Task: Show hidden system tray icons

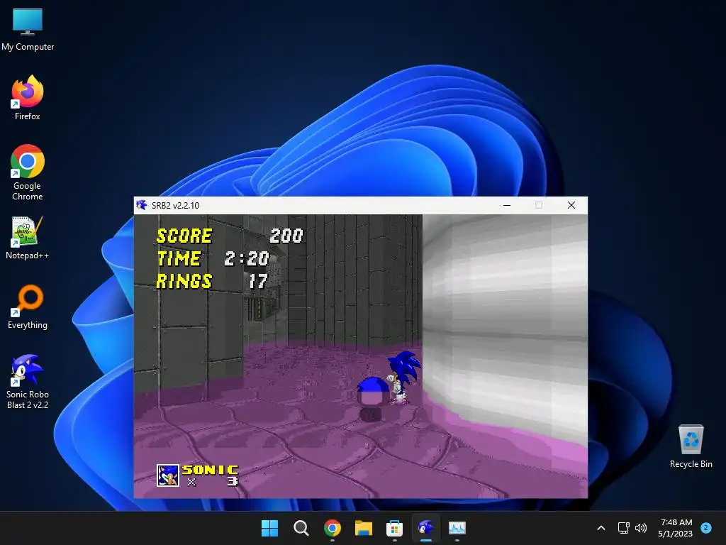Action: coord(601,528)
